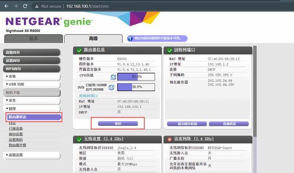The width and height of the screenshot is (294, 173).
Task: Expand the USB 功能 sidebar section
Action: click(32, 84)
